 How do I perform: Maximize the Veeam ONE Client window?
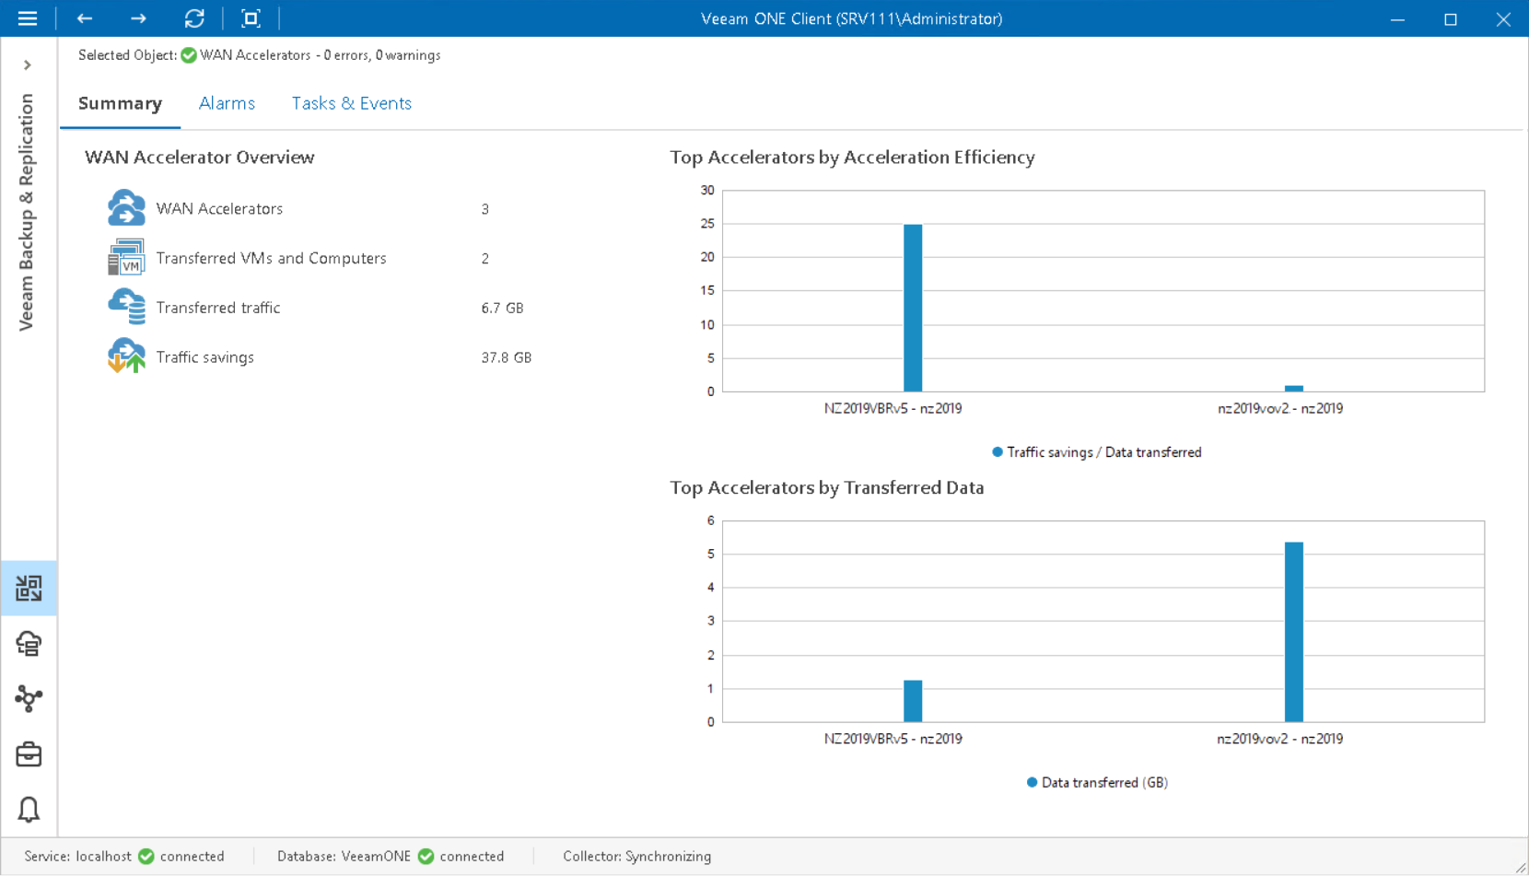(x=1451, y=18)
